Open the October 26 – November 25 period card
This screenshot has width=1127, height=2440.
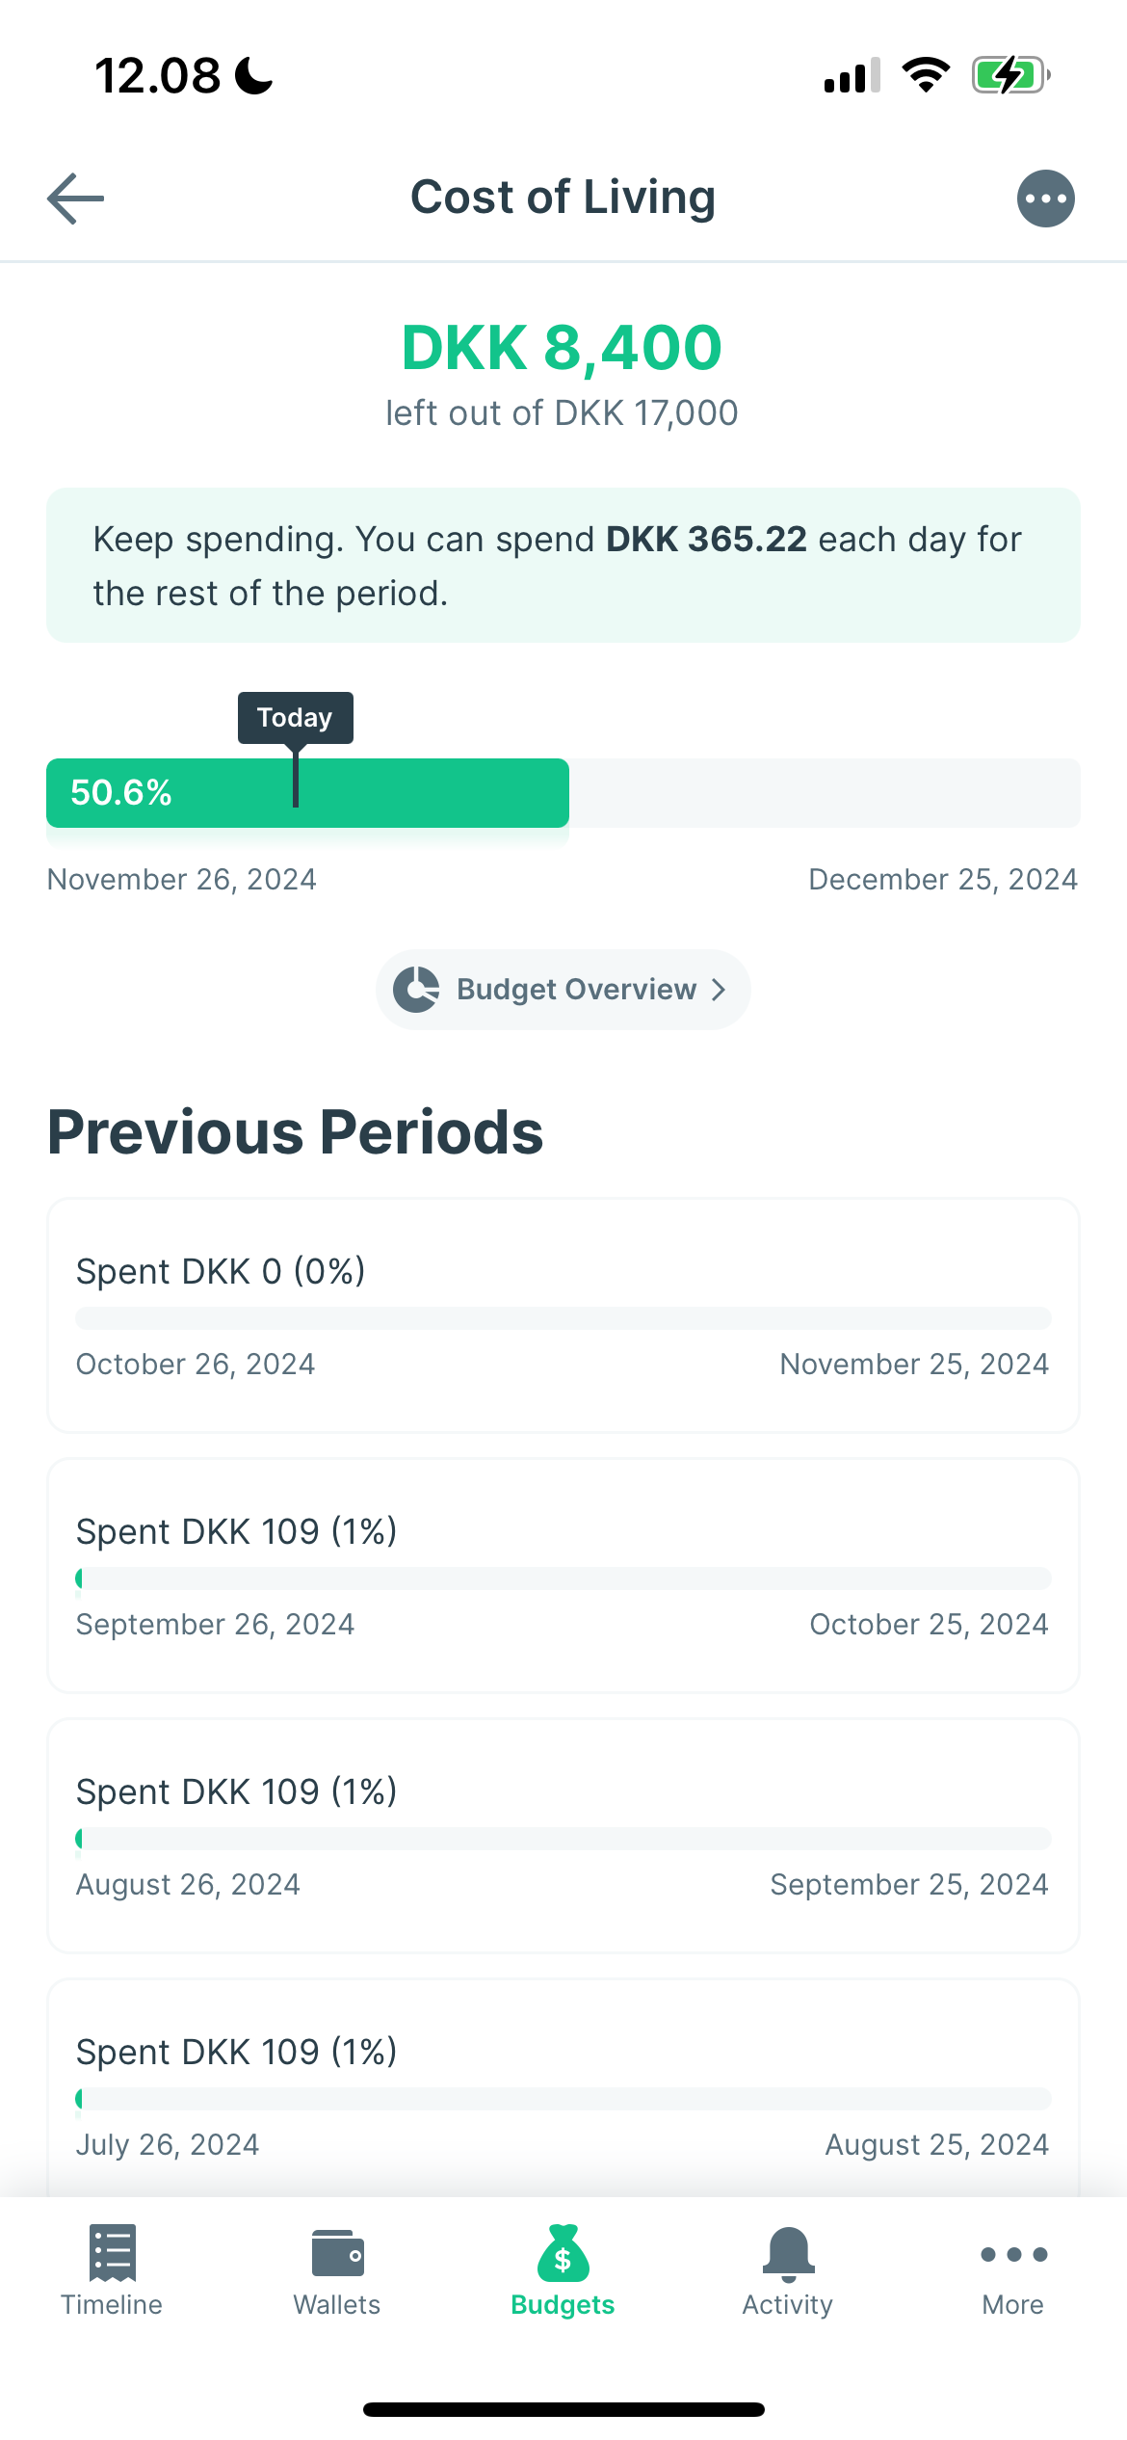(x=563, y=1315)
